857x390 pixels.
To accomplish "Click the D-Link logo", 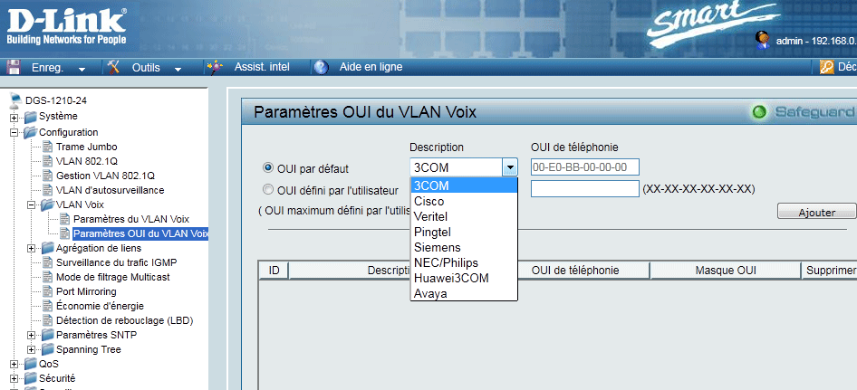I will [66, 27].
